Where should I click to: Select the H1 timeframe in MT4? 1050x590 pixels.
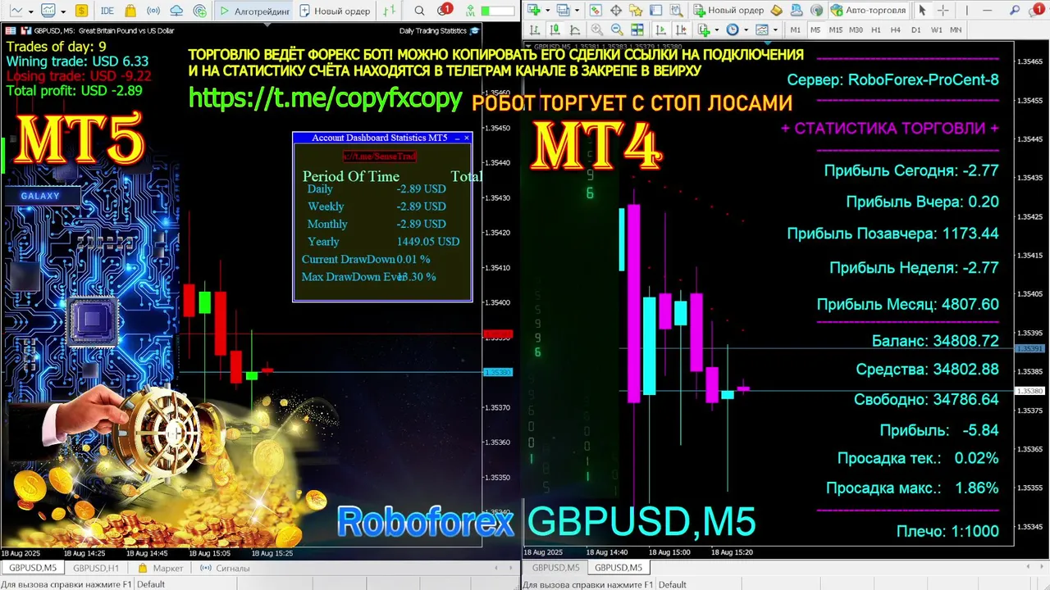(x=876, y=29)
